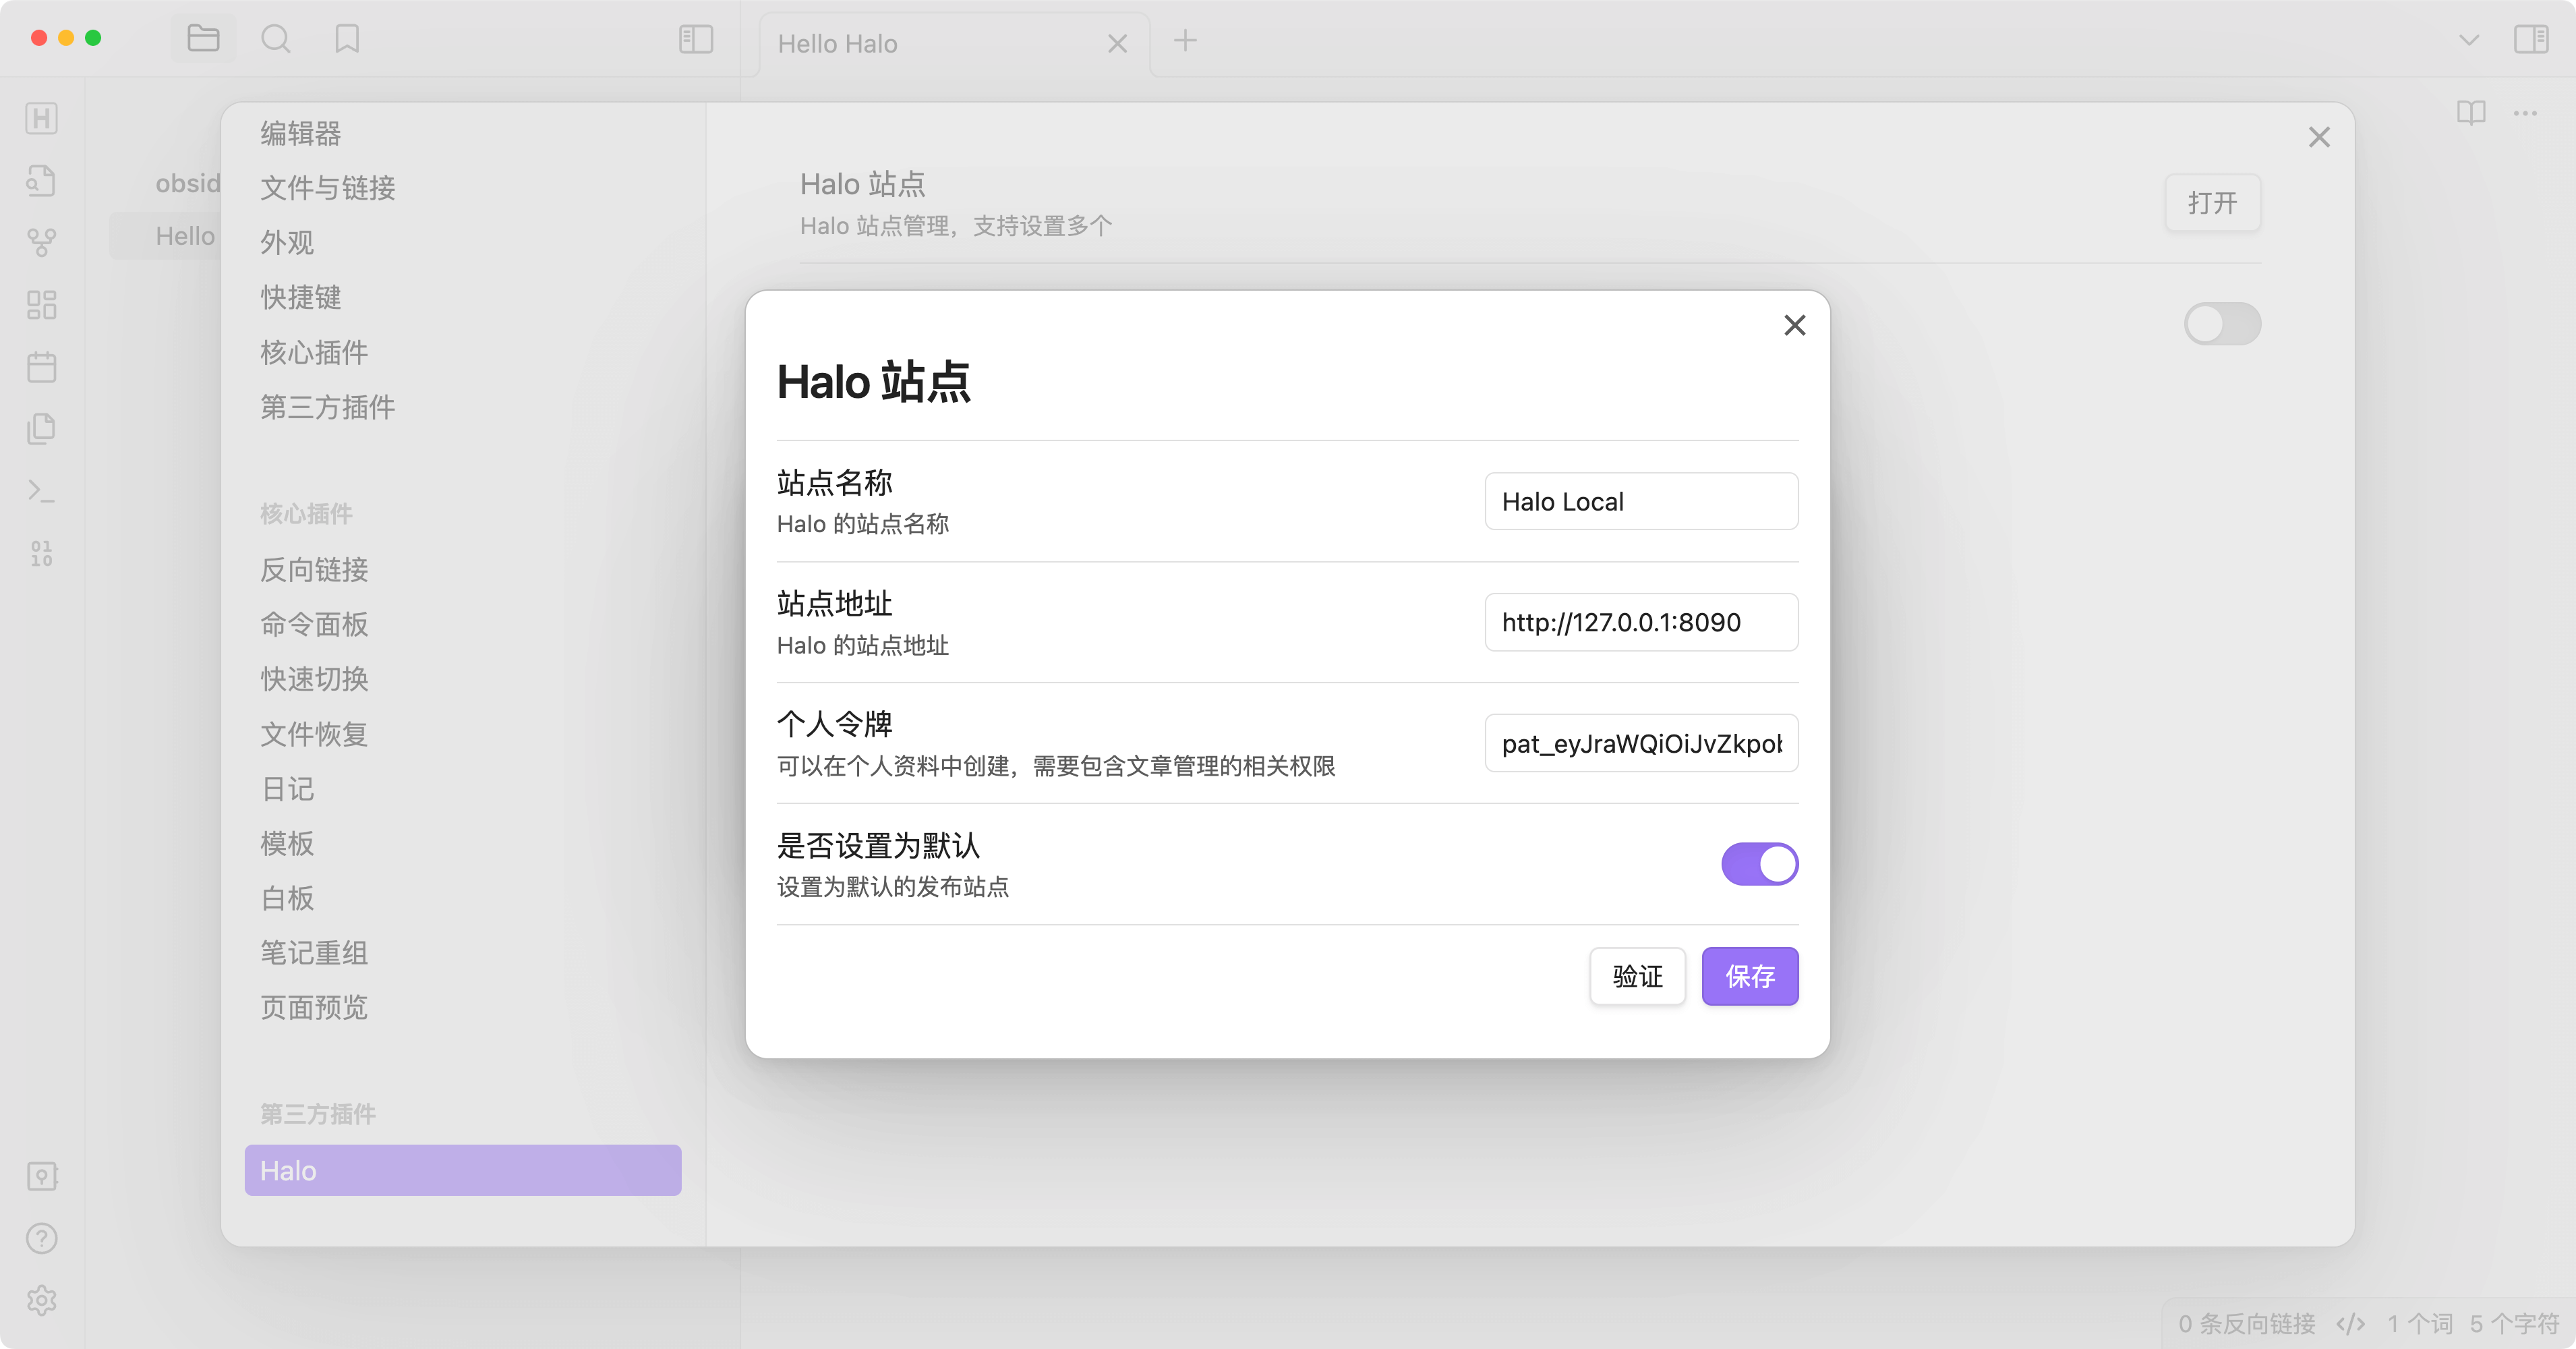
Task: Toggle the right sidebar panel icon
Action: pyautogui.click(x=2532, y=39)
